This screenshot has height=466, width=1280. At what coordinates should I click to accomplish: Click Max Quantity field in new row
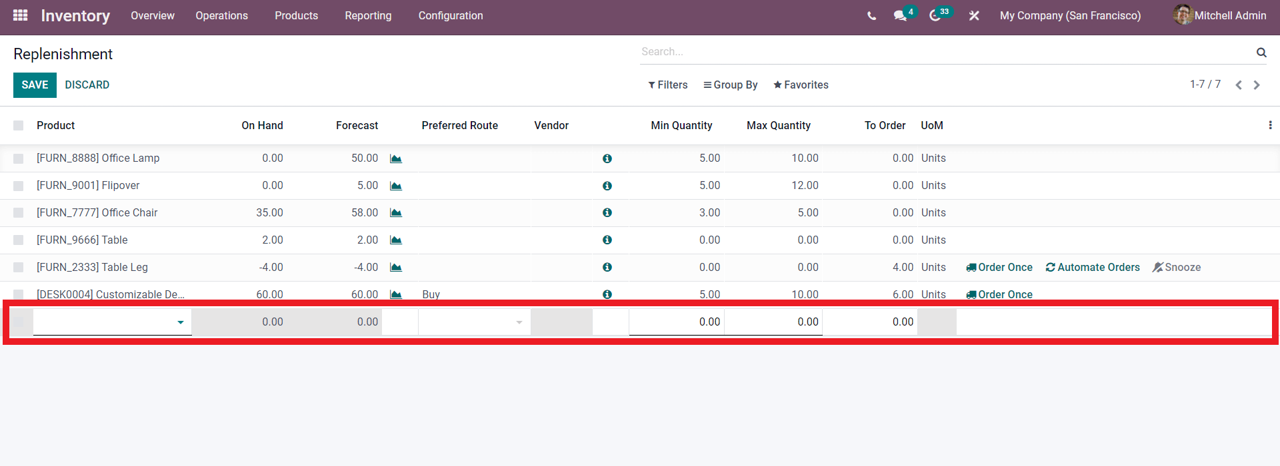pyautogui.click(x=773, y=322)
